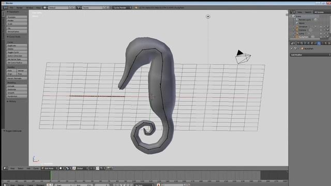
Task: Click the Set Spline Type button
Action: tap(17, 59)
